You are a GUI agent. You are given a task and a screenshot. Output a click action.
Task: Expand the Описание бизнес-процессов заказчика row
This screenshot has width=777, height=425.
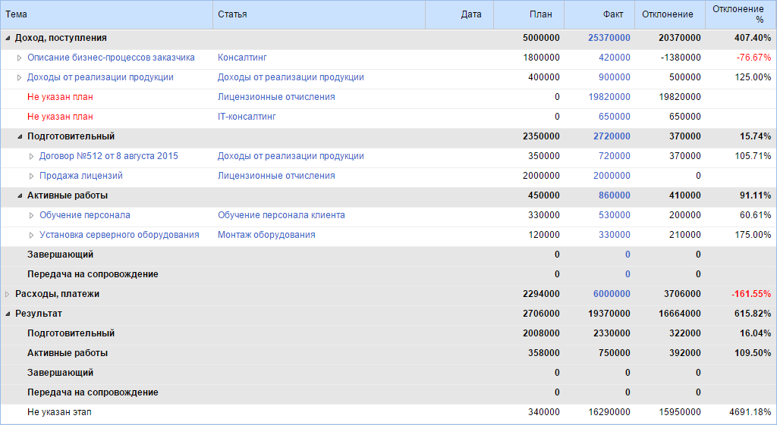click(x=20, y=58)
